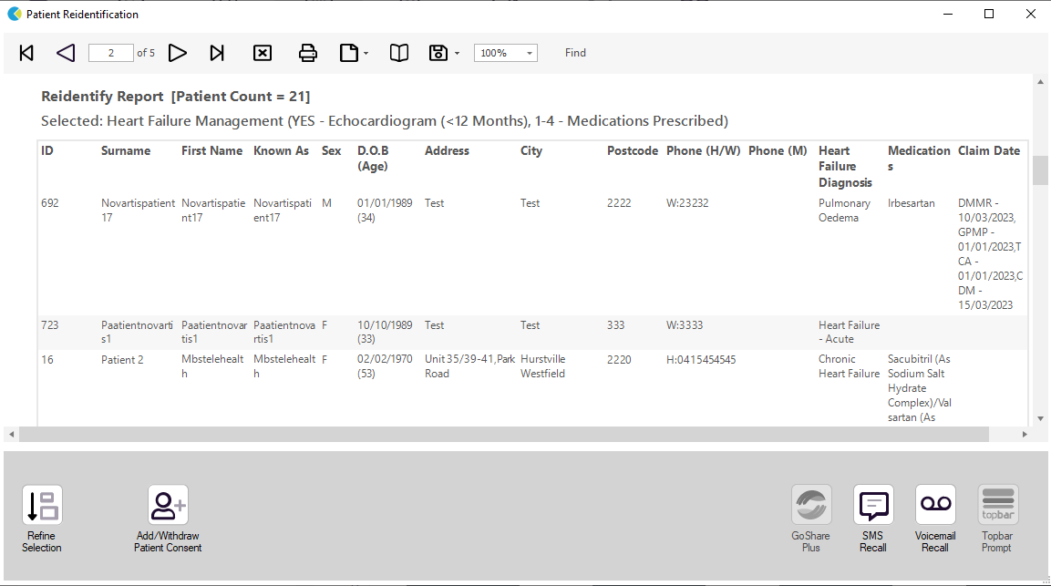The height and width of the screenshot is (586, 1051).
Task: Go to the next report page
Action: pos(177,53)
